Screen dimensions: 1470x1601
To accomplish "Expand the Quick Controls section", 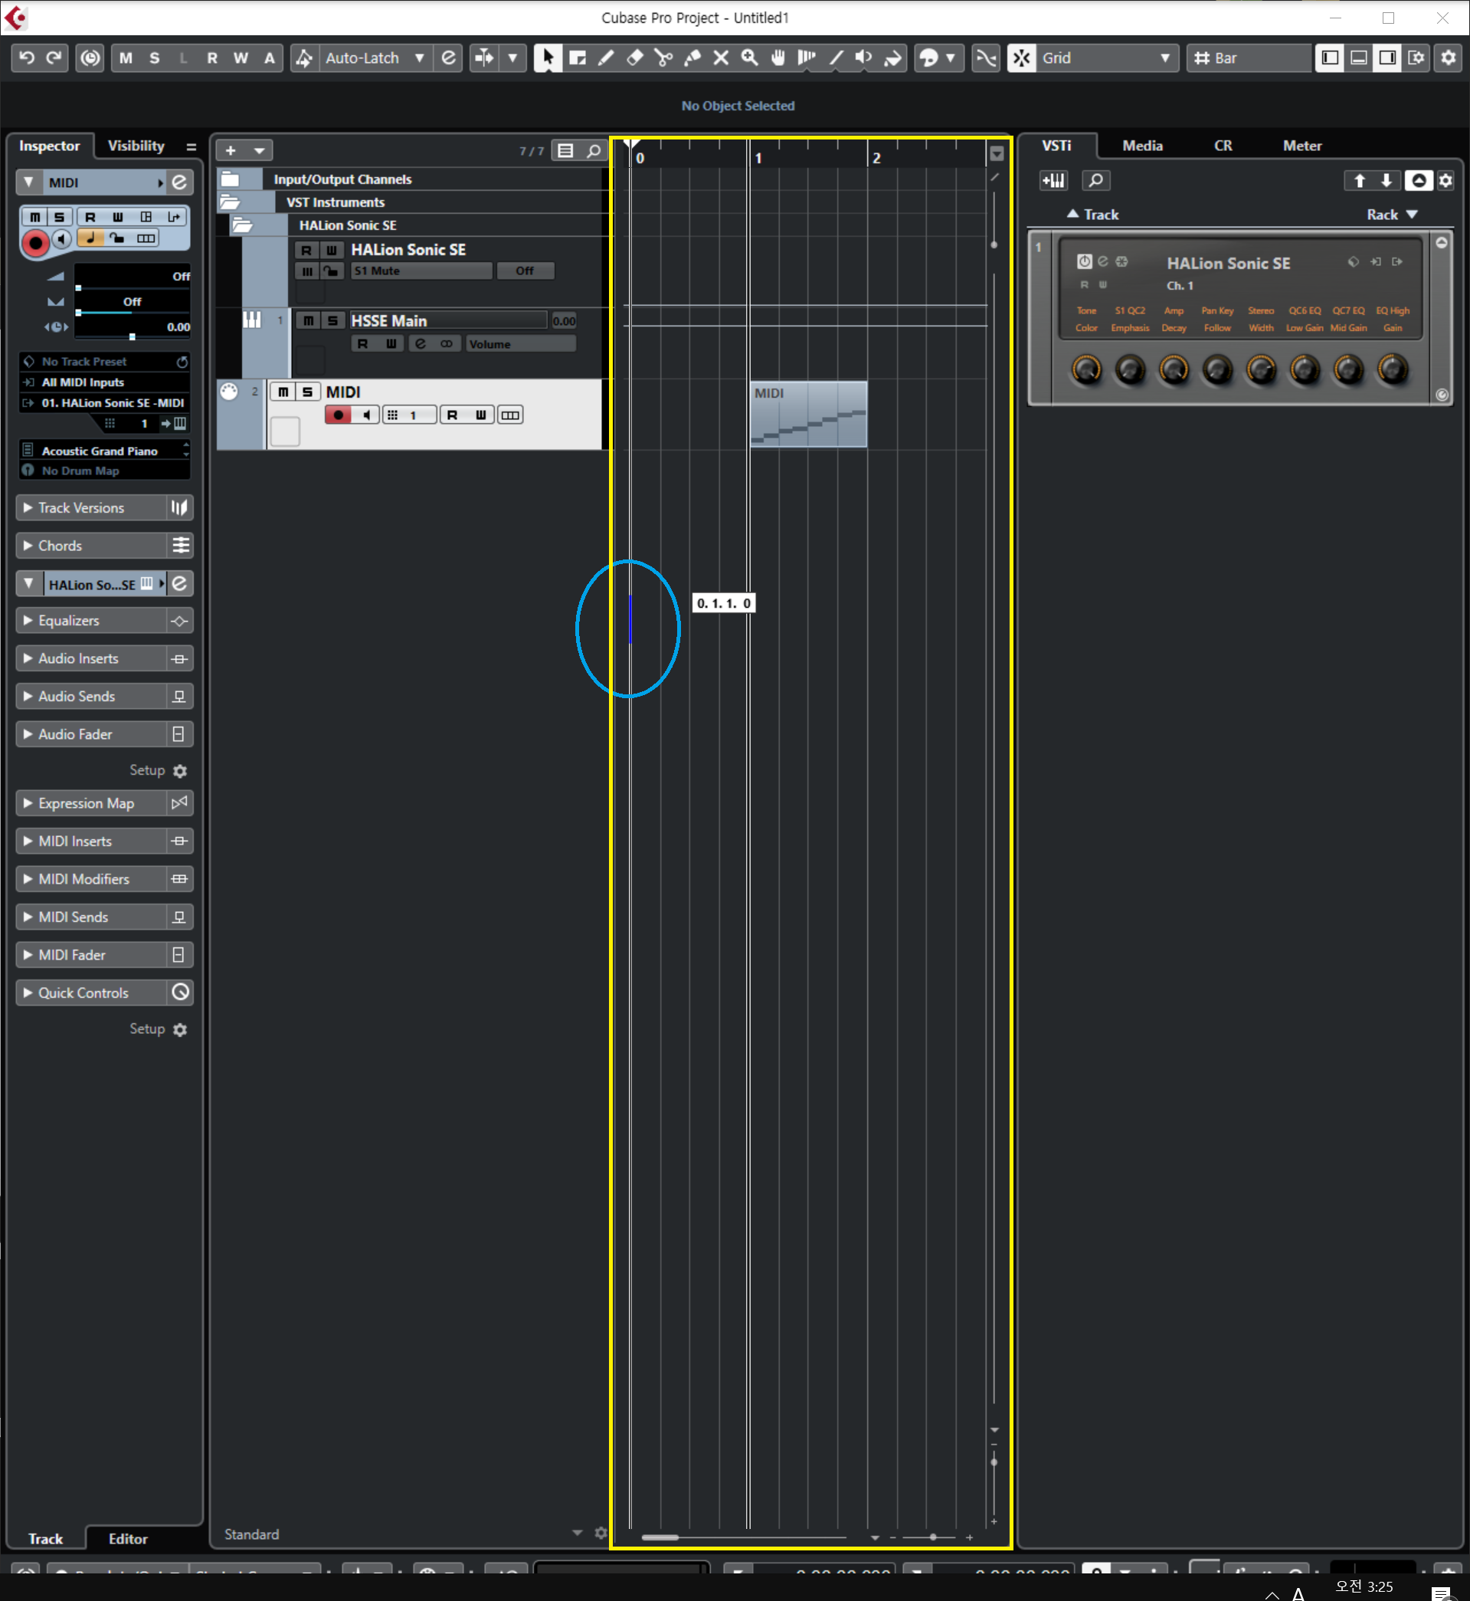I will click(x=90, y=993).
